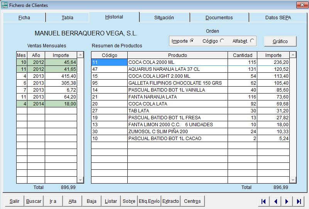309x209 pixels.
Task: Open the Situación tab
Action: [164, 18]
